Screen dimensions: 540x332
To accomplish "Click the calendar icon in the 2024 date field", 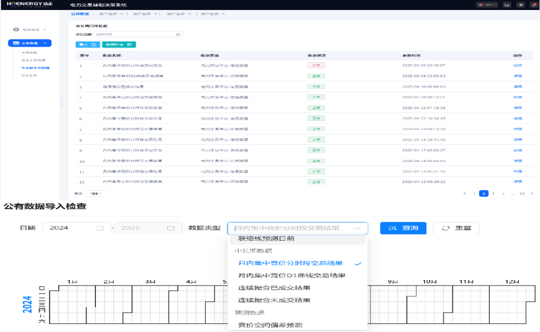I will coord(99,228).
